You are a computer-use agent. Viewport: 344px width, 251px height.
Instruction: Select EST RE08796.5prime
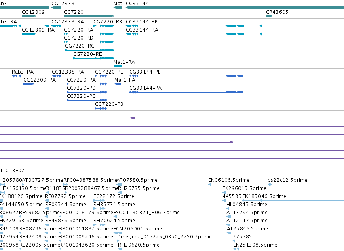[40, 229]
